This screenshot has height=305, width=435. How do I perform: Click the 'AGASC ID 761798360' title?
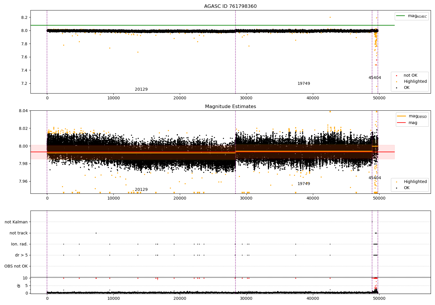coord(230,6)
